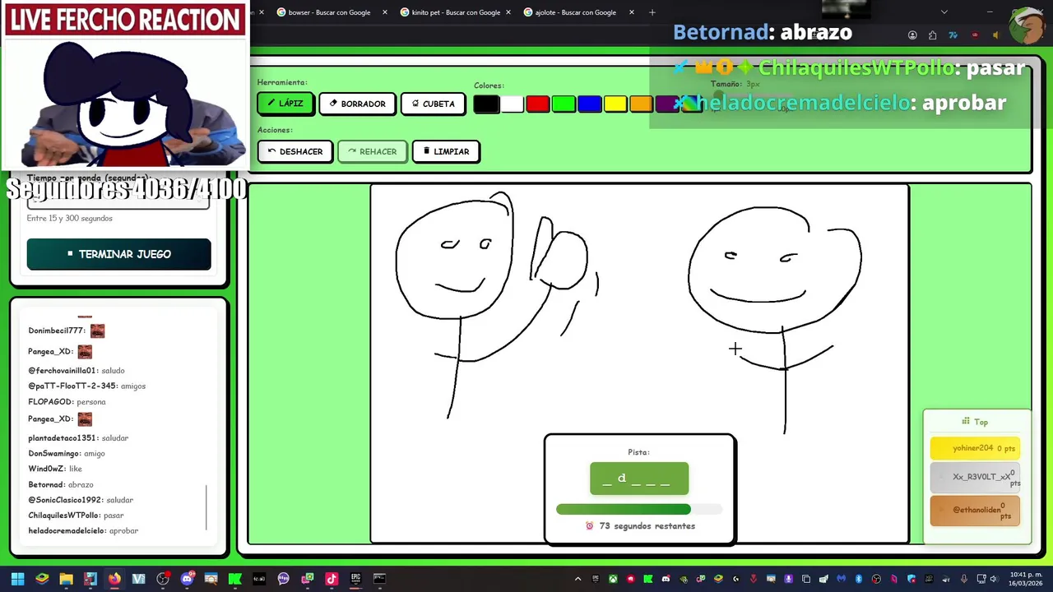Pick the black color swatch
The height and width of the screenshot is (592, 1053).
click(486, 104)
